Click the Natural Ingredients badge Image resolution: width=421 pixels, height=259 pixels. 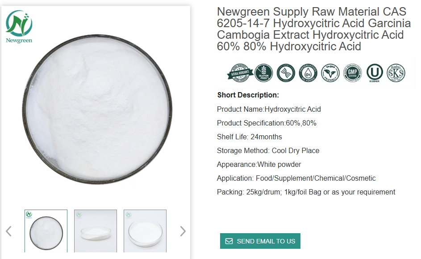(x=240, y=73)
